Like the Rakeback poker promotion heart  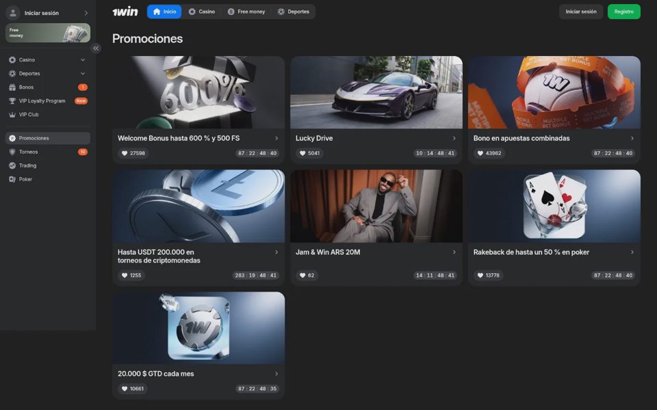point(480,275)
